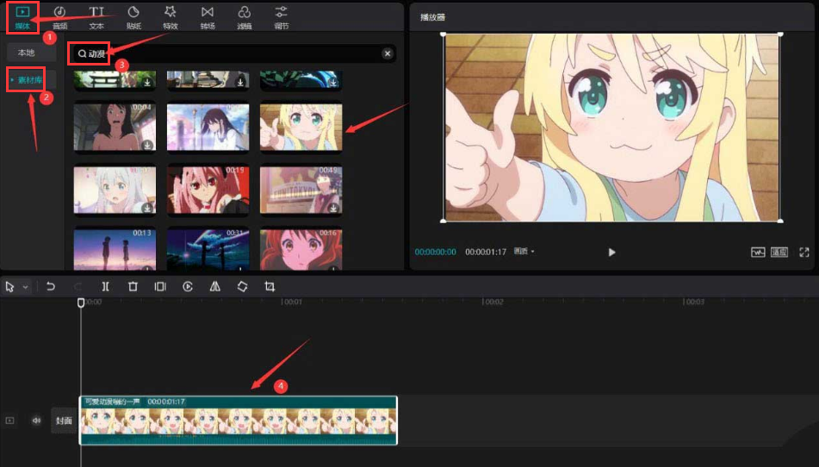This screenshot has width=819, height=467.
Task: Expand the 素材库 material library
Action: pyautogui.click(x=29, y=80)
